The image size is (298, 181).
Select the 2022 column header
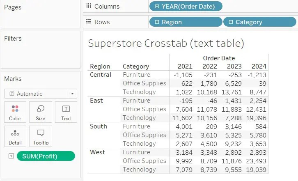coord(210,66)
